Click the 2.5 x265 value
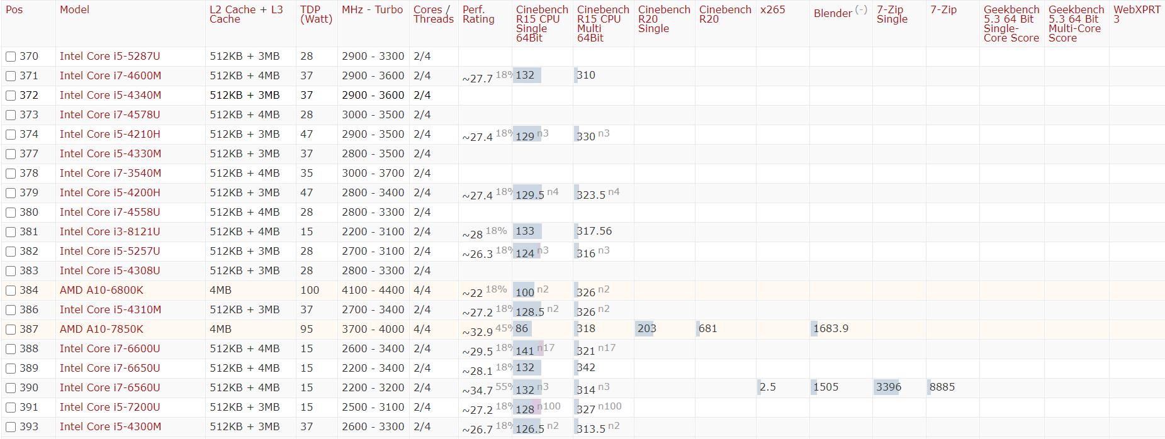 pyautogui.click(x=767, y=387)
